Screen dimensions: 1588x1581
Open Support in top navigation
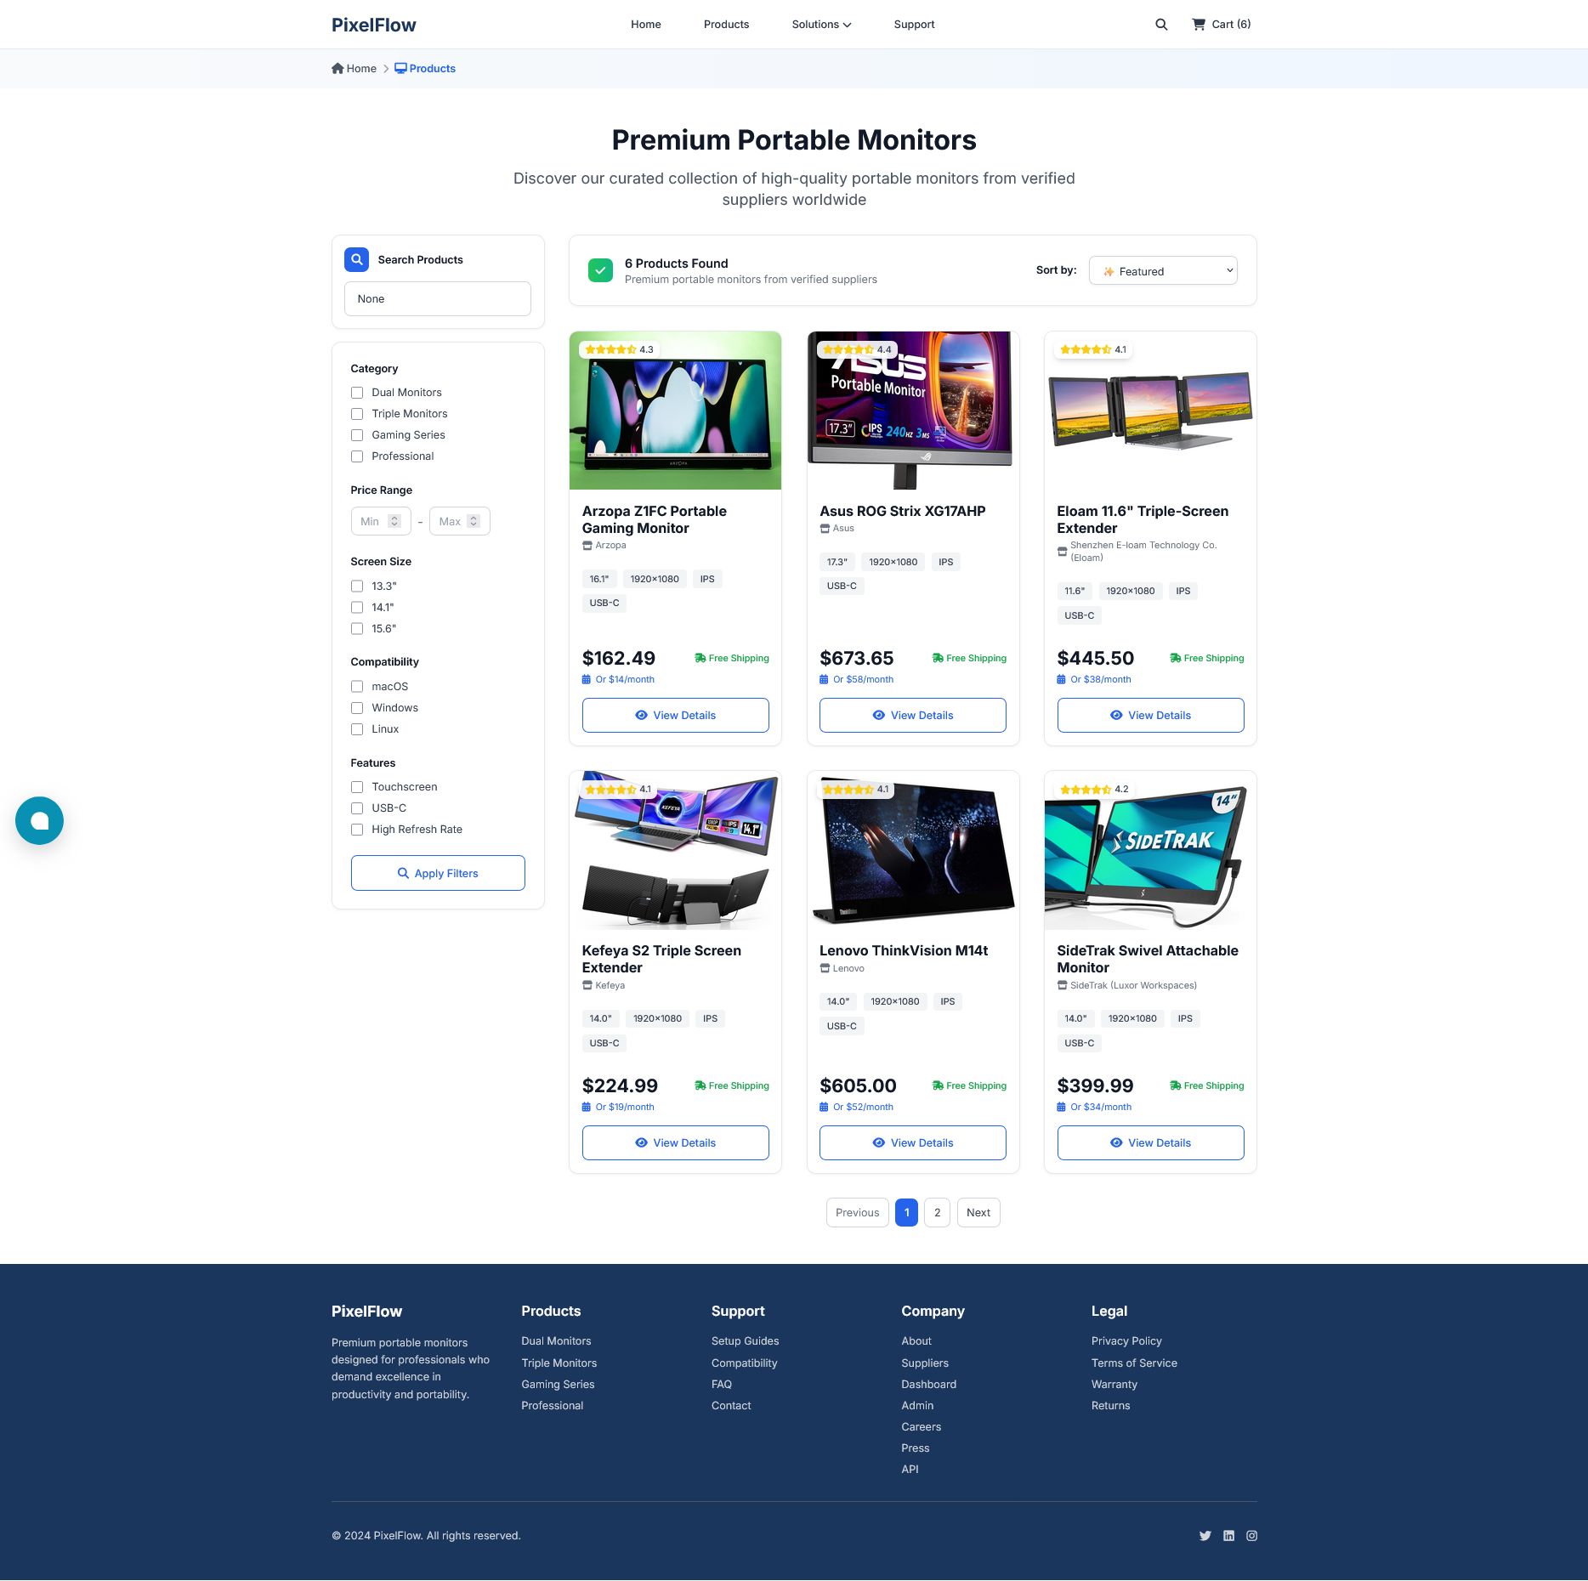click(915, 25)
